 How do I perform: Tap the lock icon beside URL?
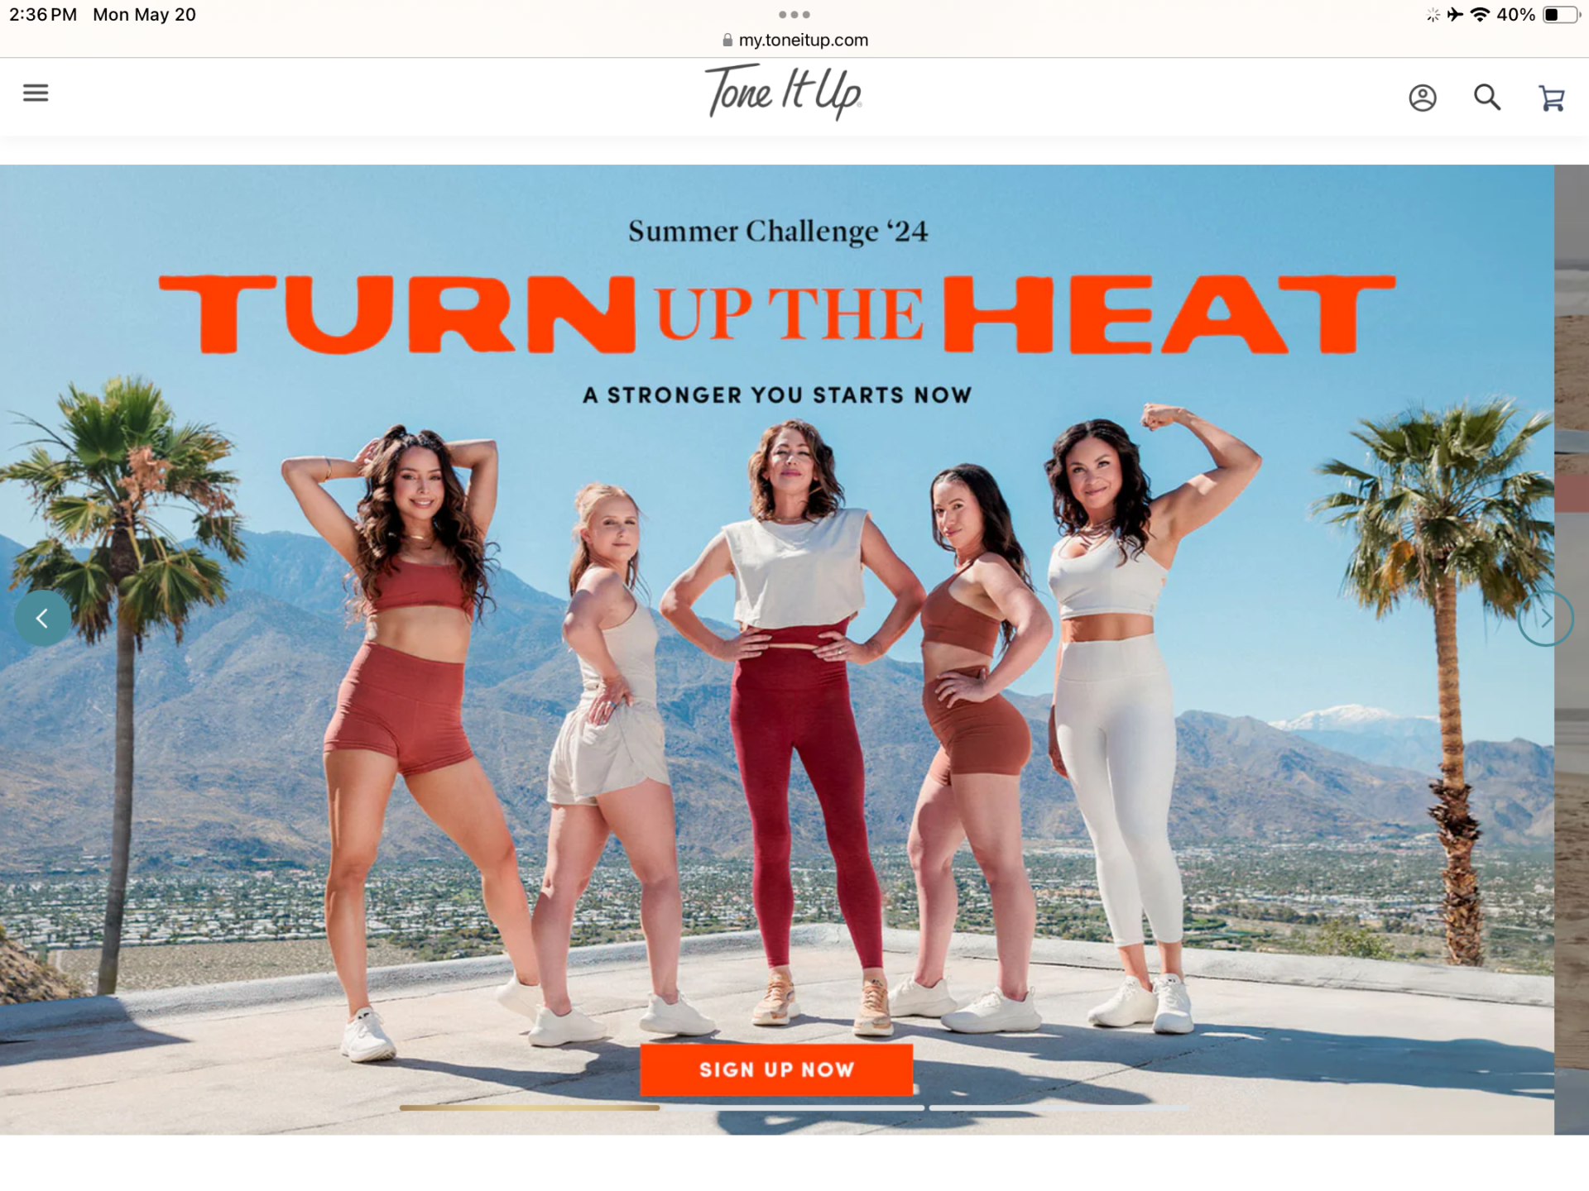point(727,40)
